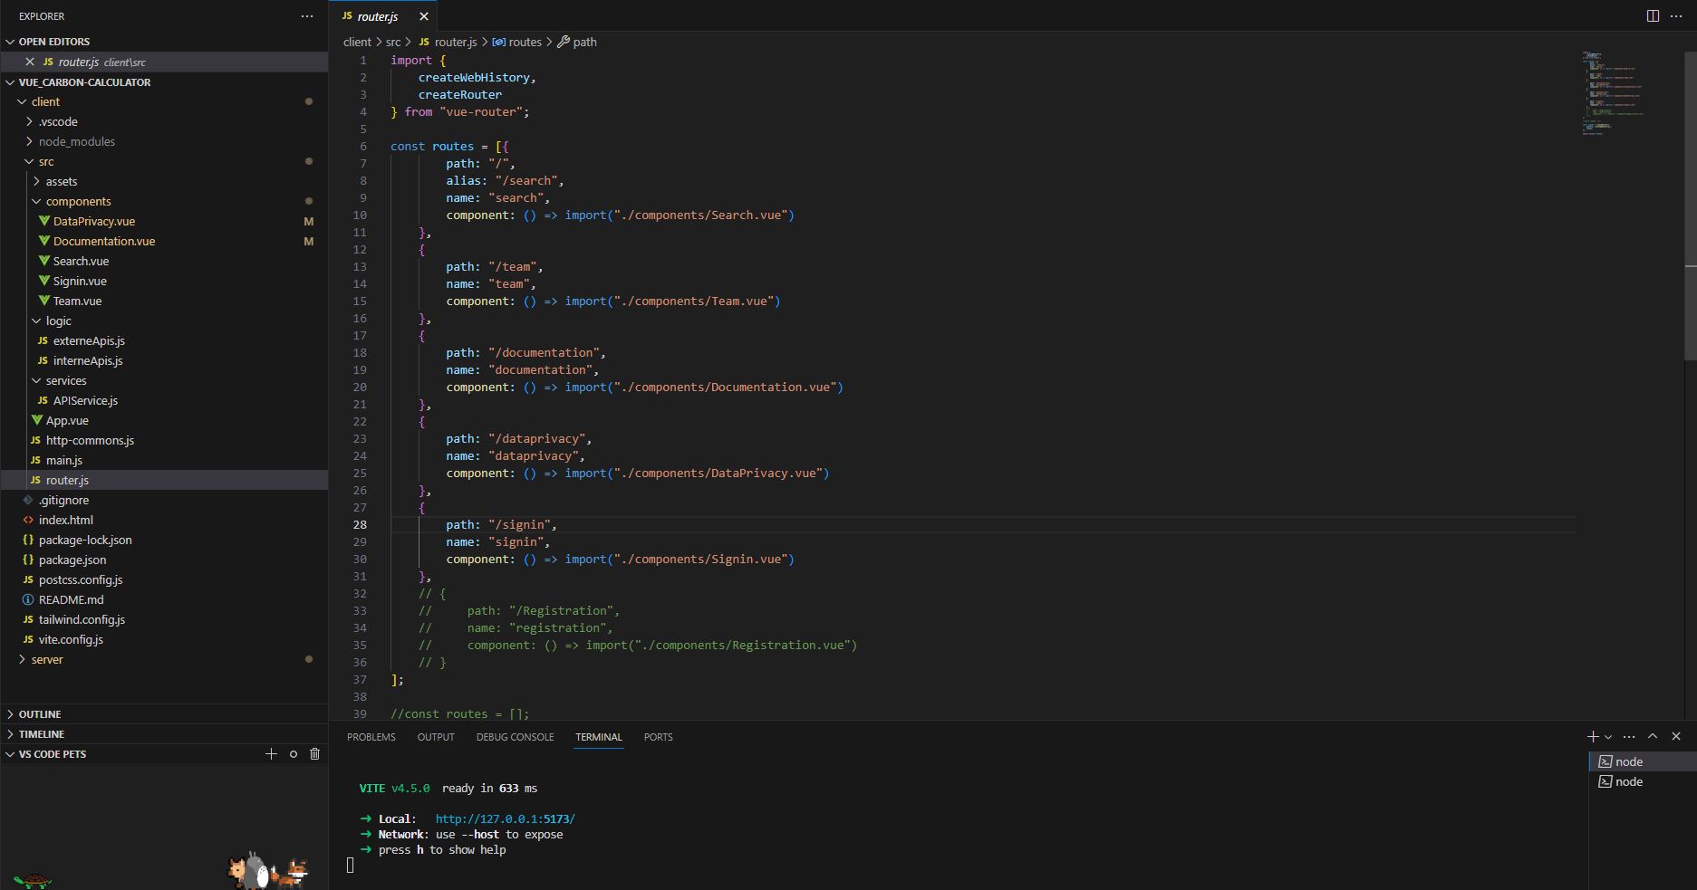Open postcss.config.js file
The height and width of the screenshot is (890, 1697).
(x=81, y=579)
